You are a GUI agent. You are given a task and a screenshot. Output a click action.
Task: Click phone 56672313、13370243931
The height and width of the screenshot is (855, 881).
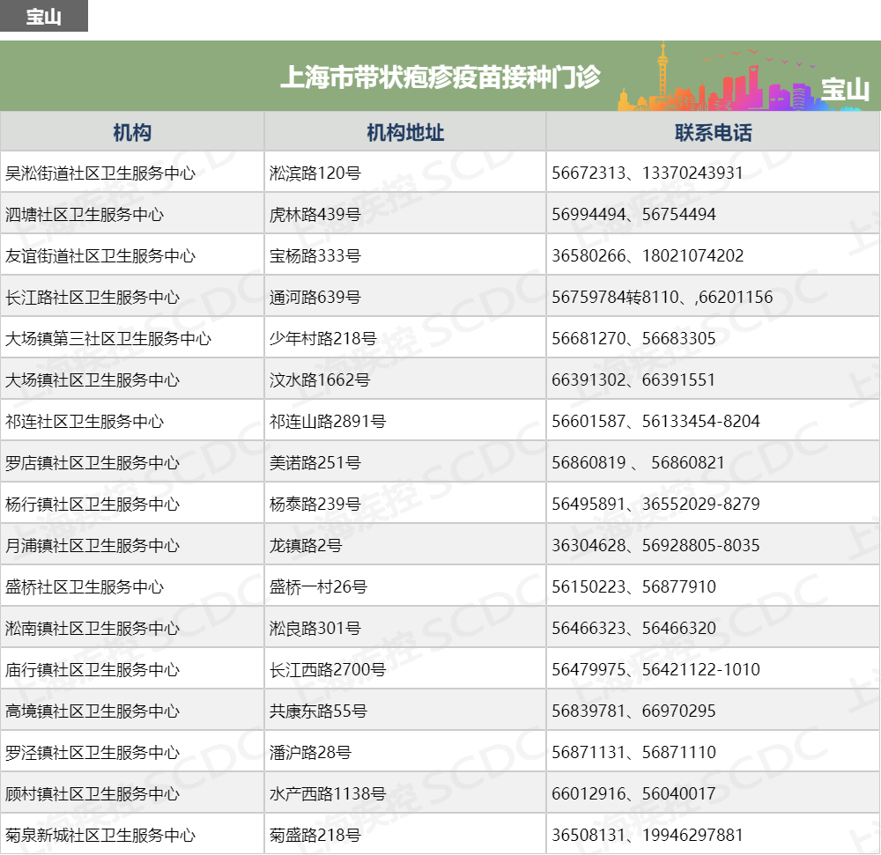pyautogui.click(x=648, y=173)
